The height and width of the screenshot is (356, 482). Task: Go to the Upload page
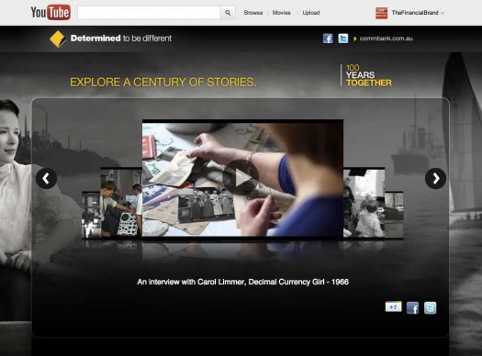click(311, 13)
